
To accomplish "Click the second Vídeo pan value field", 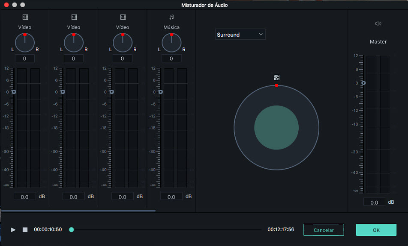I will click(74, 59).
